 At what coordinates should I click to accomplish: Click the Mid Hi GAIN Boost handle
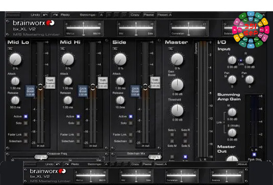click(x=83, y=91)
